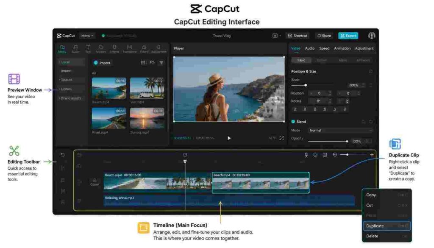Open the user profile avatar
The width and height of the screenshot is (434, 248).
point(371,36)
